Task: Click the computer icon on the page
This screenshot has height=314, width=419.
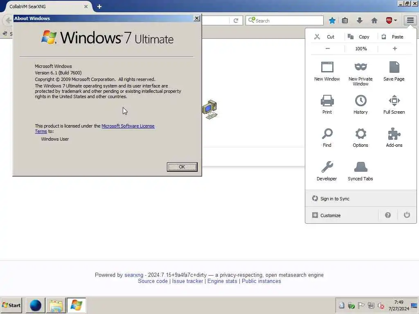Action: pos(209,110)
